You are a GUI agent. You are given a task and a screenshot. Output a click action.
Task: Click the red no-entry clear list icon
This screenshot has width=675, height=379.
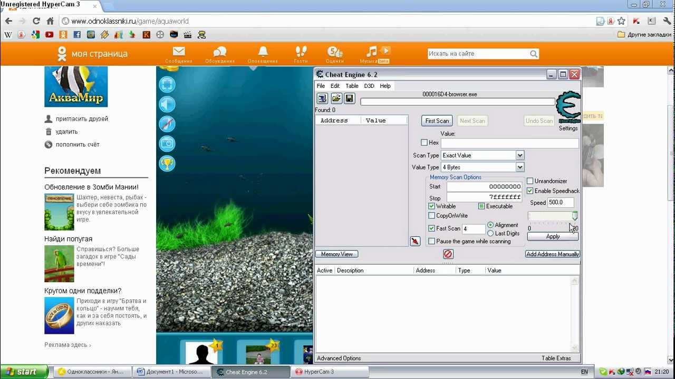tap(448, 254)
